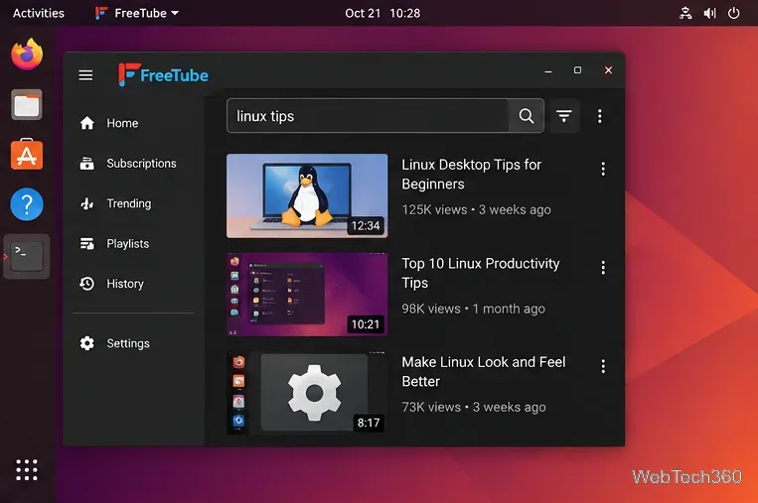Click the magnifying glass search button
The height and width of the screenshot is (503, 758).
click(x=527, y=116)
